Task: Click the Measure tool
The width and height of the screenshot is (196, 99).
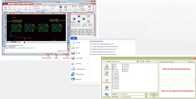Action: pyautogui.click(x=82, y=8)
